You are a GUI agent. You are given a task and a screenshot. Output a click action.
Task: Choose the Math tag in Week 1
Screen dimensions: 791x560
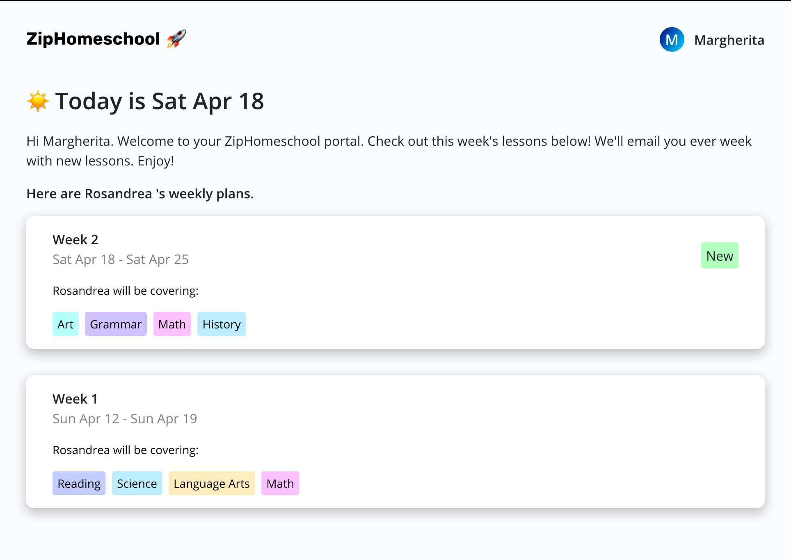point(280,483)
